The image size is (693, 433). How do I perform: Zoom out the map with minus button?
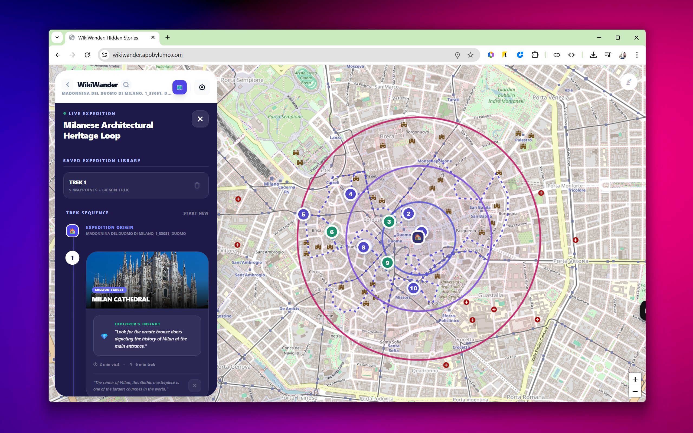pos(635,392)
